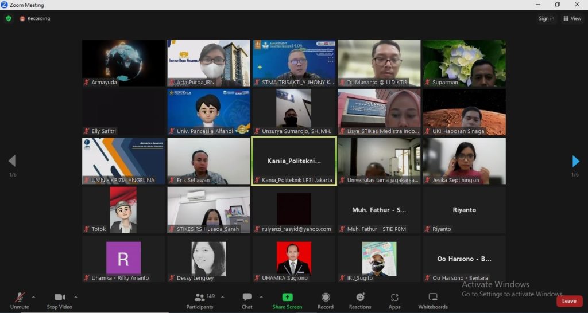Select Arta Purba_IBN video tile
The image size is (588, 313).
(x=208, y=63)
